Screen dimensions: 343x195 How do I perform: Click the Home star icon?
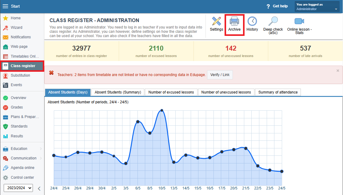pos(6,18)
